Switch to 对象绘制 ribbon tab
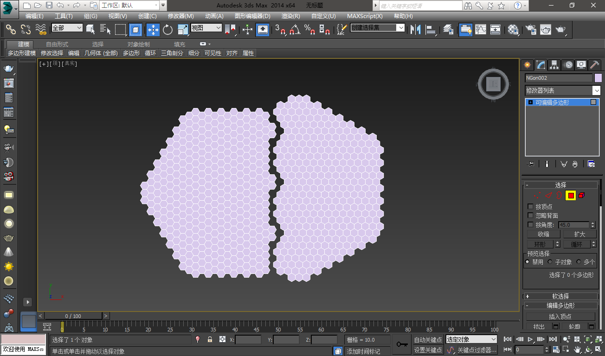Image resolution: width=605 pixels, height=356 pixels. click(139, 44)
